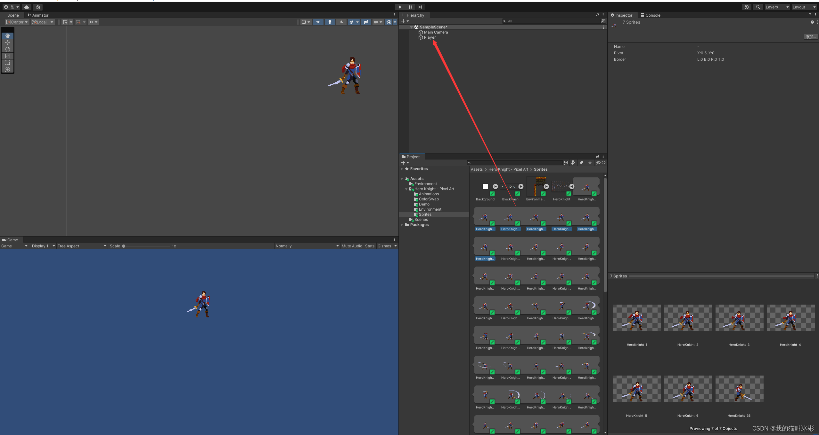Select the Rotate tool

point(8,49)
